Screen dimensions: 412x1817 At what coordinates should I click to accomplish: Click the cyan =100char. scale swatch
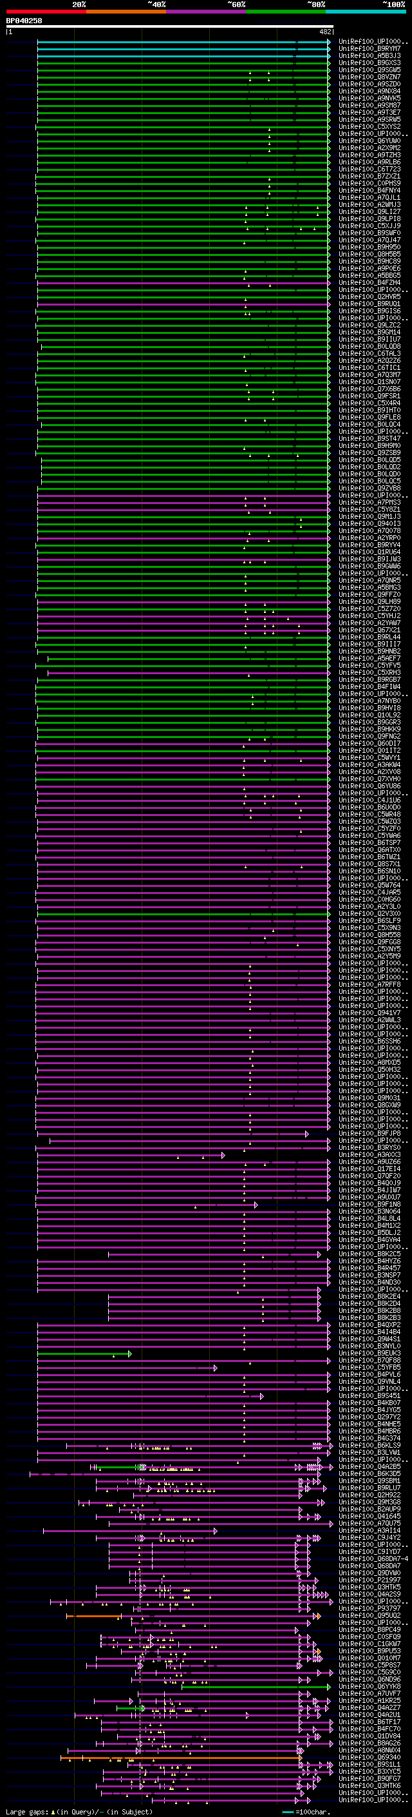[x=288, y=1811]
